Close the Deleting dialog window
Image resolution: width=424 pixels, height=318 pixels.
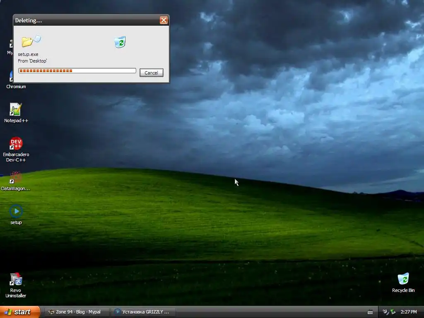(x=164, y=20)
